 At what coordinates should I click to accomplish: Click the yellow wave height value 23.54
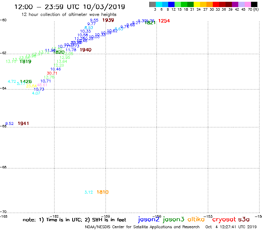tap(31, 86)
